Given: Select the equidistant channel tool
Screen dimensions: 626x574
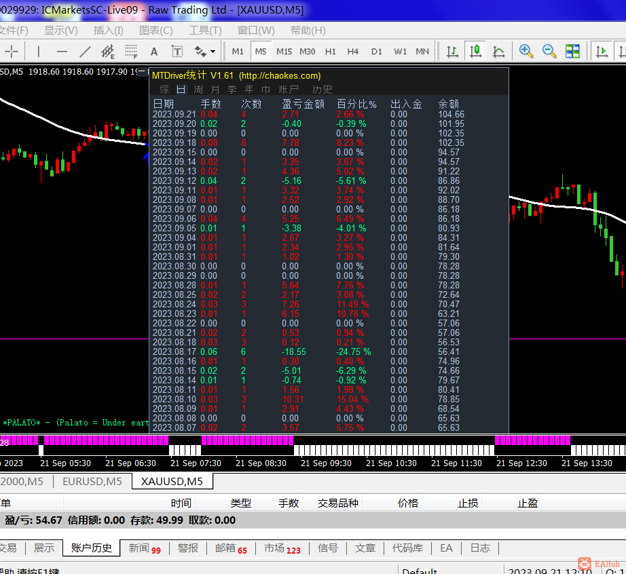Looking at the screenshot, I should point(108,52).
